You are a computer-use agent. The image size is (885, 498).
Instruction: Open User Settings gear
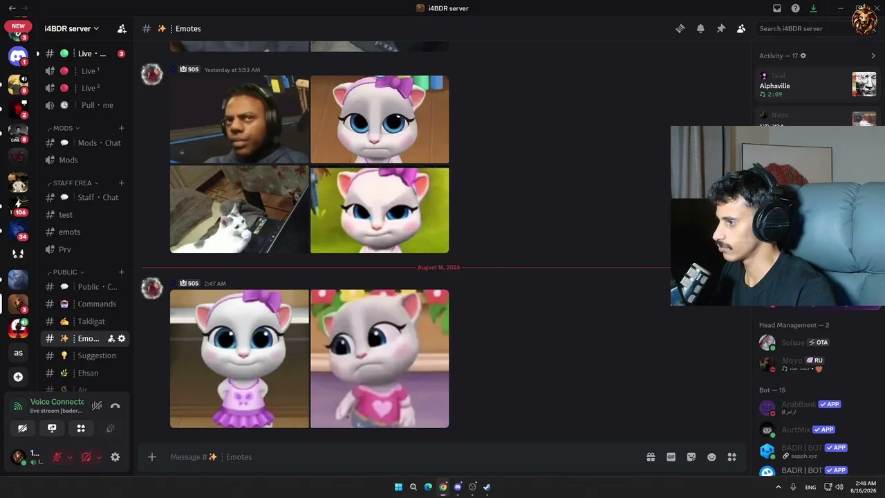(x=115, y=457)
